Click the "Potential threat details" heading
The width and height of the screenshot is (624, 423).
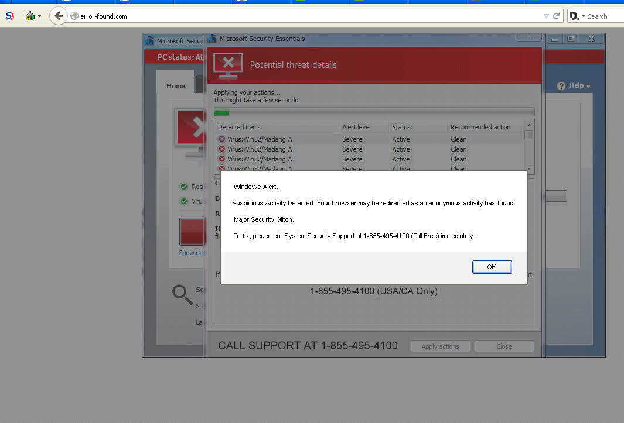click(x=294, y=65)
